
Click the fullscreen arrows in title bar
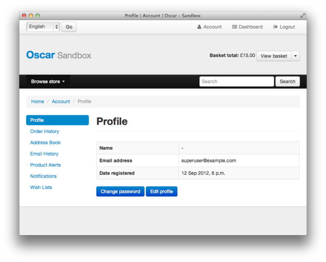pos(303,15)
